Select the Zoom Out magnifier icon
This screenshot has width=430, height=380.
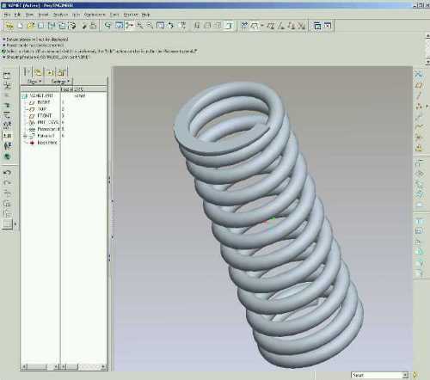(x=150, y=26)
